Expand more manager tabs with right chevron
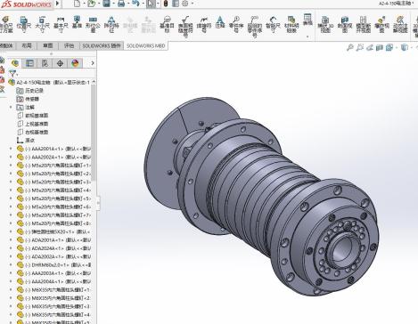This screenshot has width=418, height=324. pyautogui.click(x=93, y=63)
